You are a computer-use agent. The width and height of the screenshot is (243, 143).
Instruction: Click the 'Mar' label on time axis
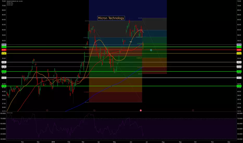(83, 142)
